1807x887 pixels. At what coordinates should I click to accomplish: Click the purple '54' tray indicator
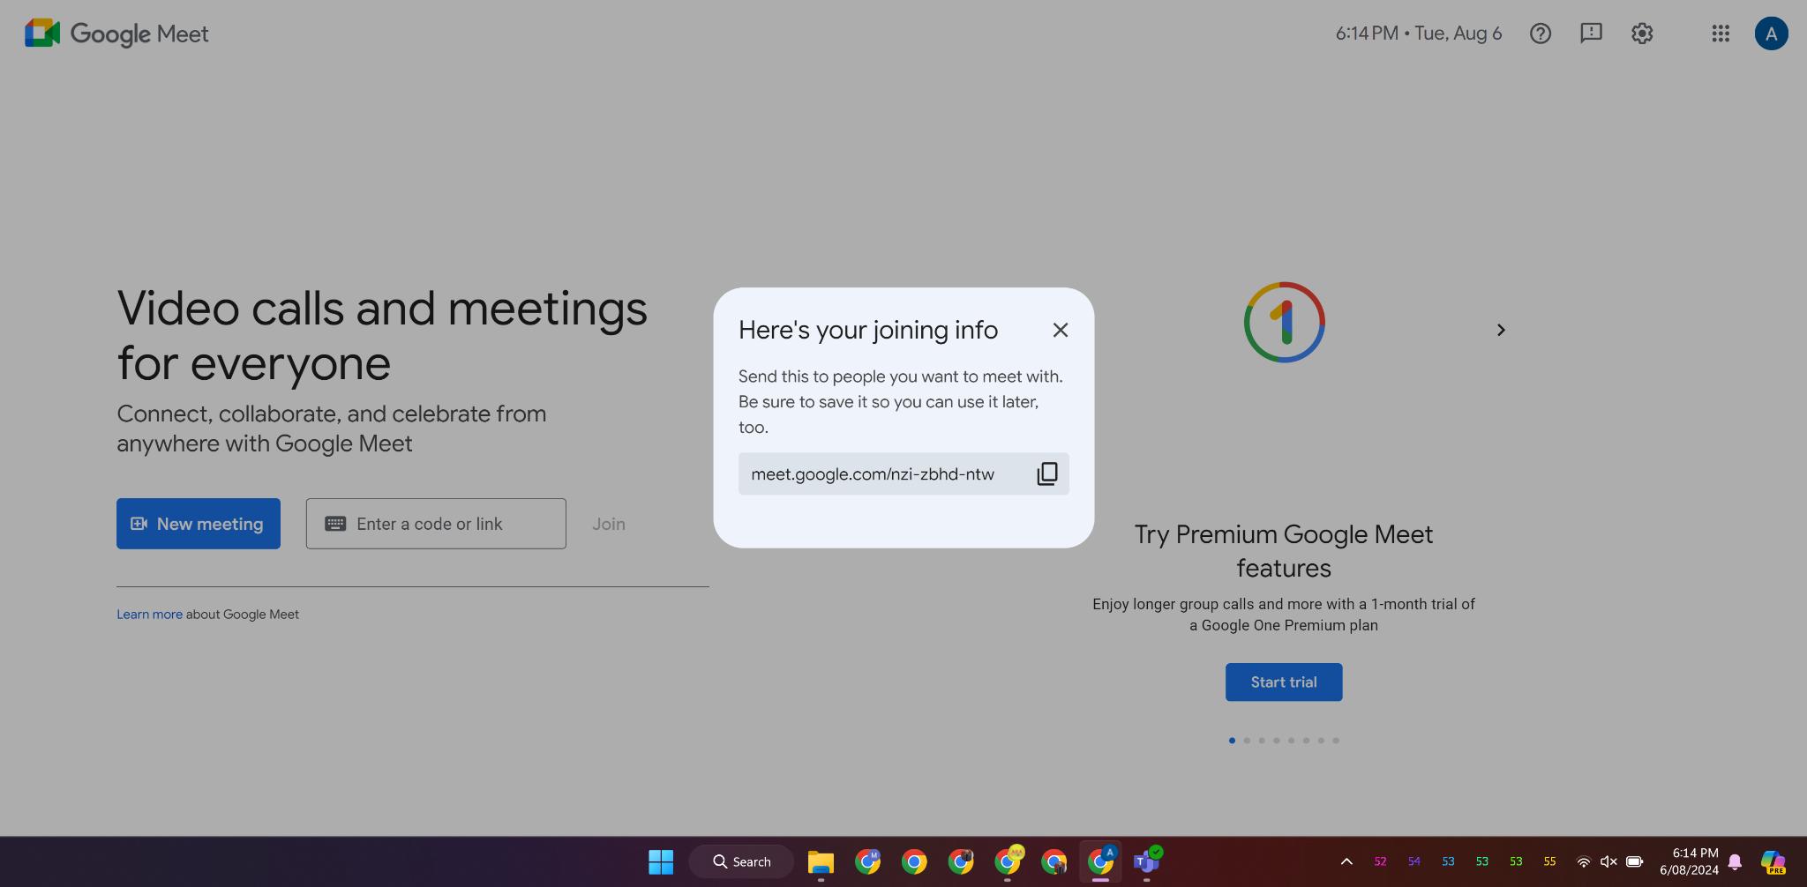click(1413, 861)
